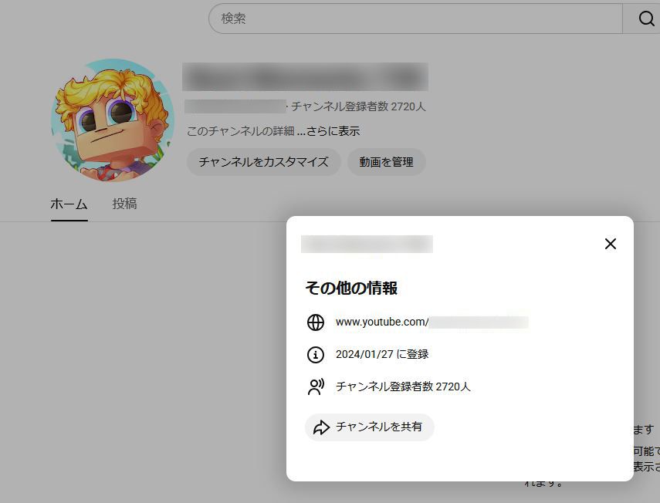
Task: Click the search magnifier icon
Action: 646,19
